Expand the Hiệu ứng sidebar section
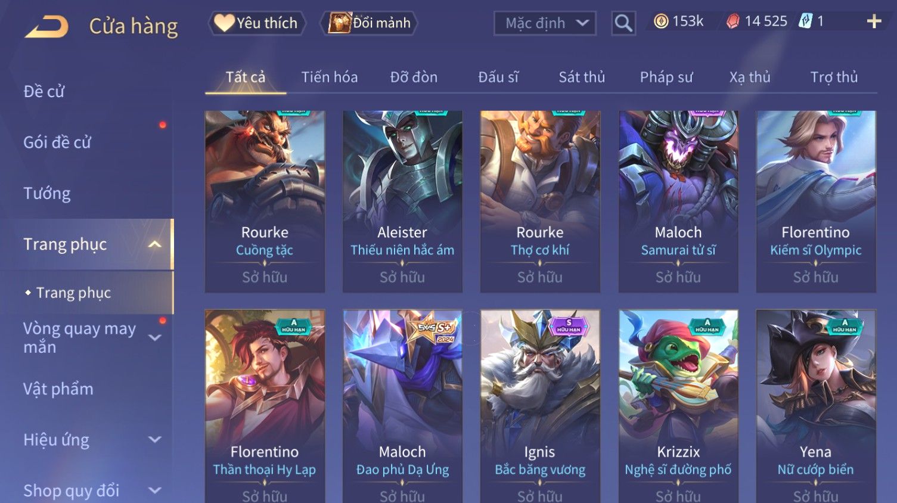 tap(154, 440)
